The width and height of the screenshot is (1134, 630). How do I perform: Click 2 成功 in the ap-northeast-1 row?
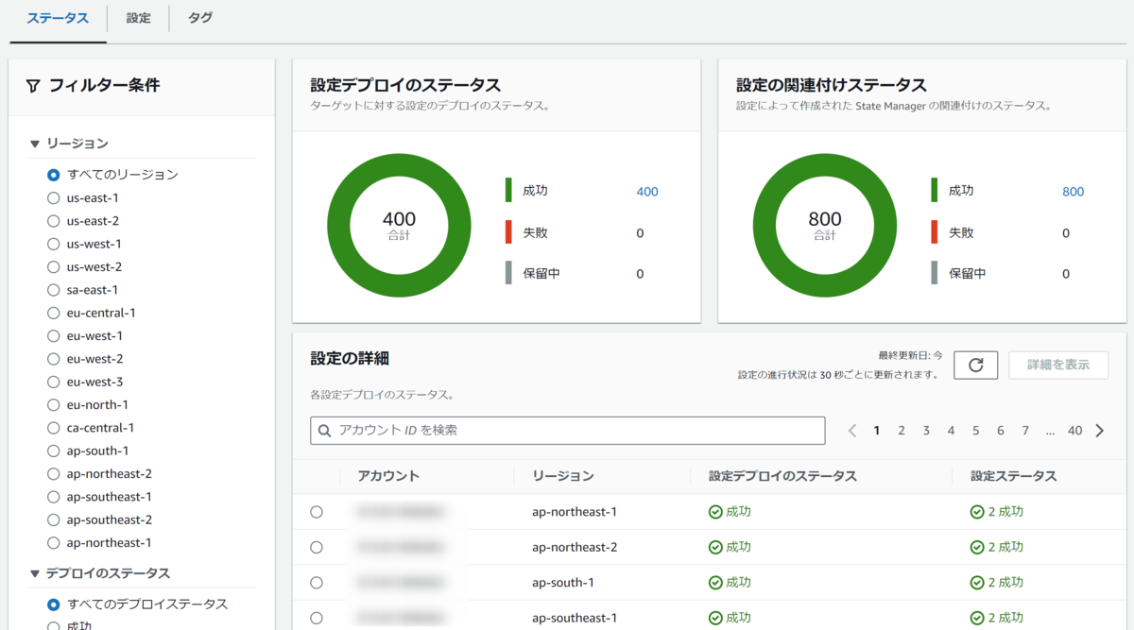(x=1005, y=512)
